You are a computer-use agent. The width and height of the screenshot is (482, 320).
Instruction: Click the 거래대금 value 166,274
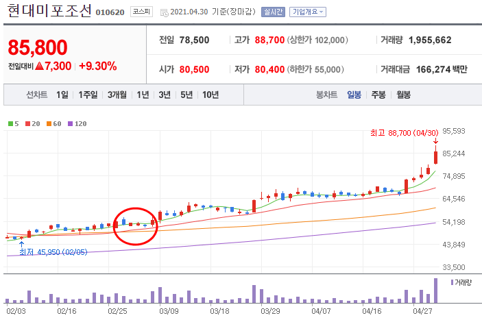433,69
